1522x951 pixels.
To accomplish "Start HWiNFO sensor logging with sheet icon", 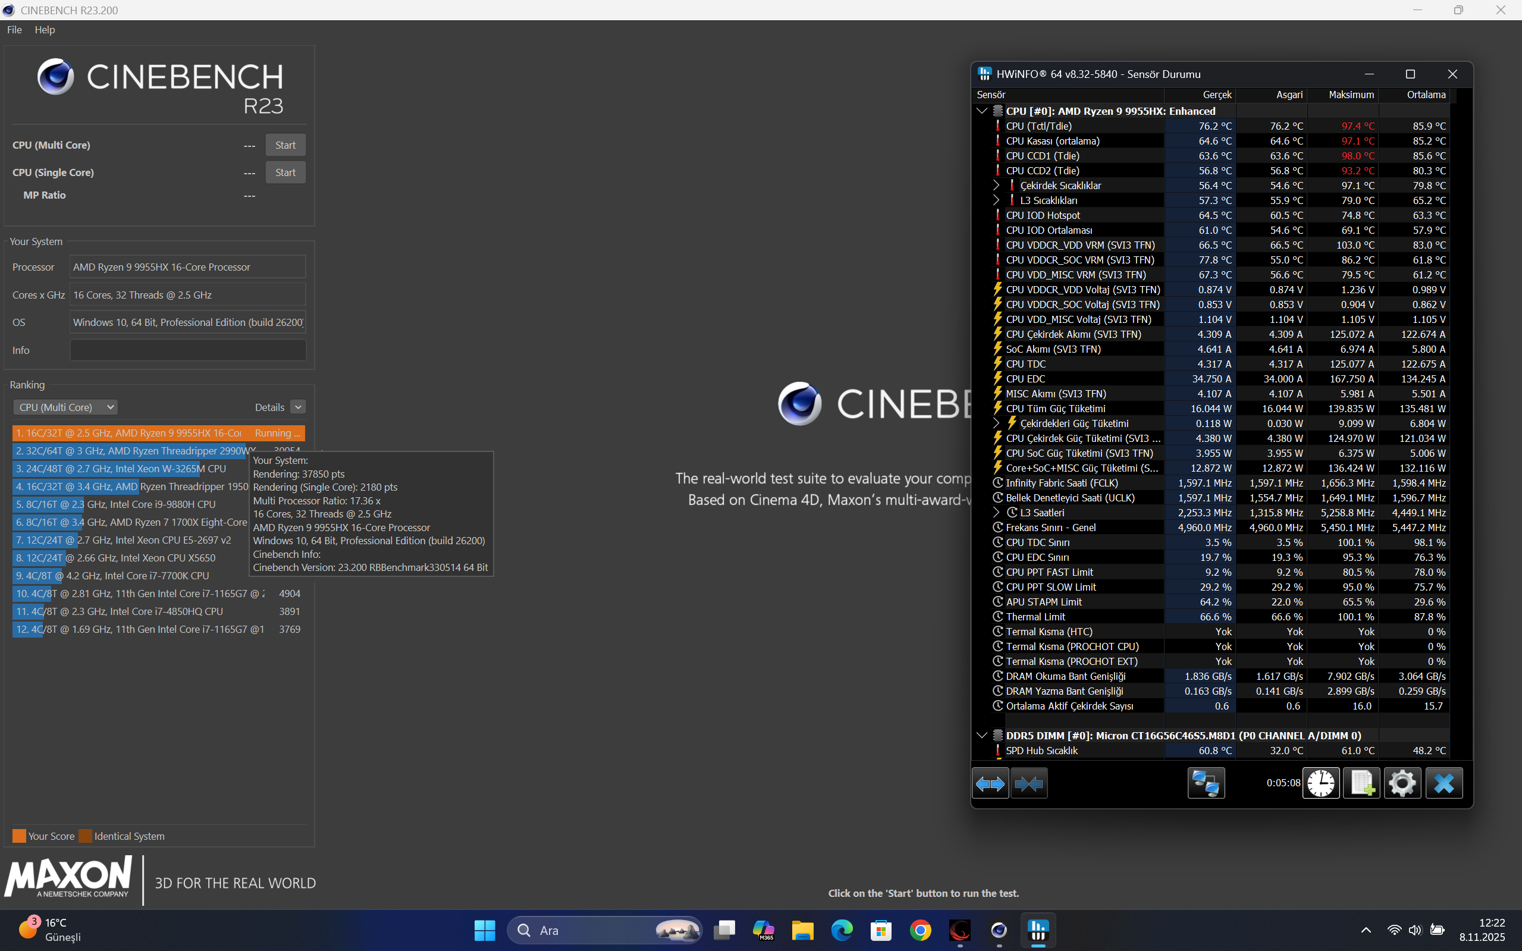I will (x=1361, y=783).
